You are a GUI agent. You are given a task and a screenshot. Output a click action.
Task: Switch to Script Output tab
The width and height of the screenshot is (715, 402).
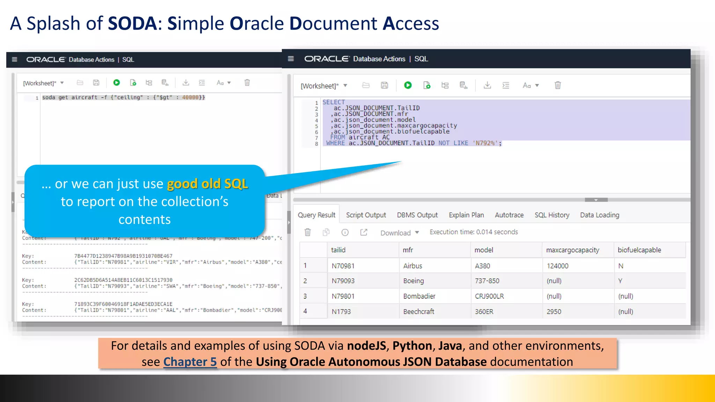[x=366, y=215]
